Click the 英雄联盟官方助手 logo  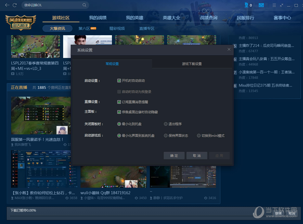pyautogui.click(x=21, y=23)
